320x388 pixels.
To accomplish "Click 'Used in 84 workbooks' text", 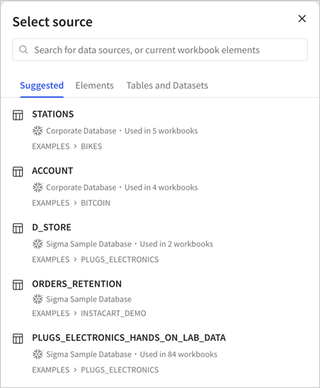I will click(178, 354).
